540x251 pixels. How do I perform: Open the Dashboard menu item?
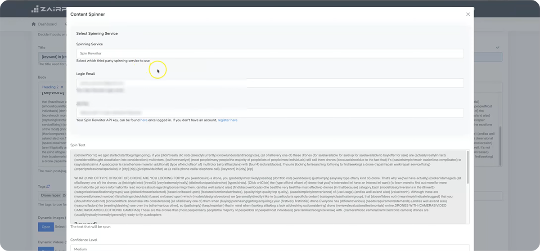click(x=47, y=24)
